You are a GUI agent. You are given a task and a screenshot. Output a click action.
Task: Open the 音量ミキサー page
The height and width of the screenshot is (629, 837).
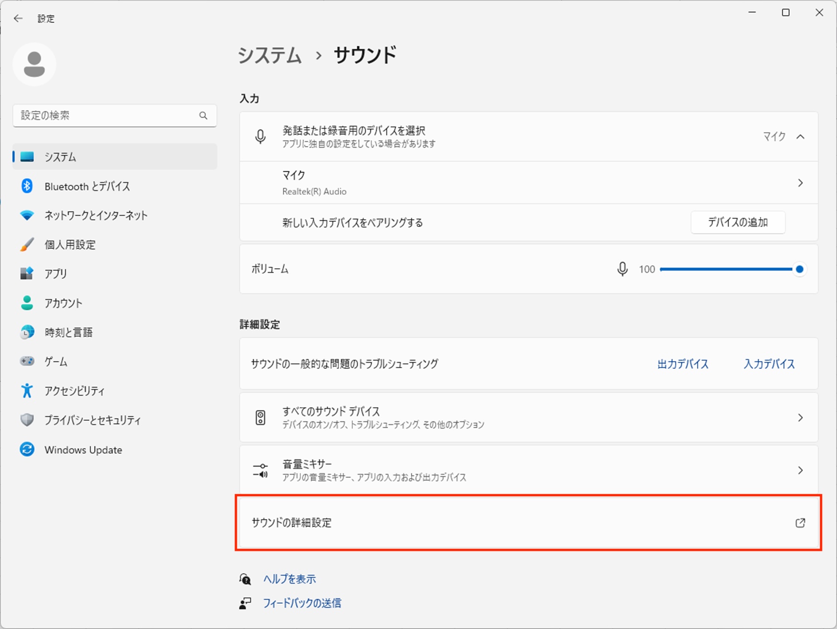(x=528, y=470)
